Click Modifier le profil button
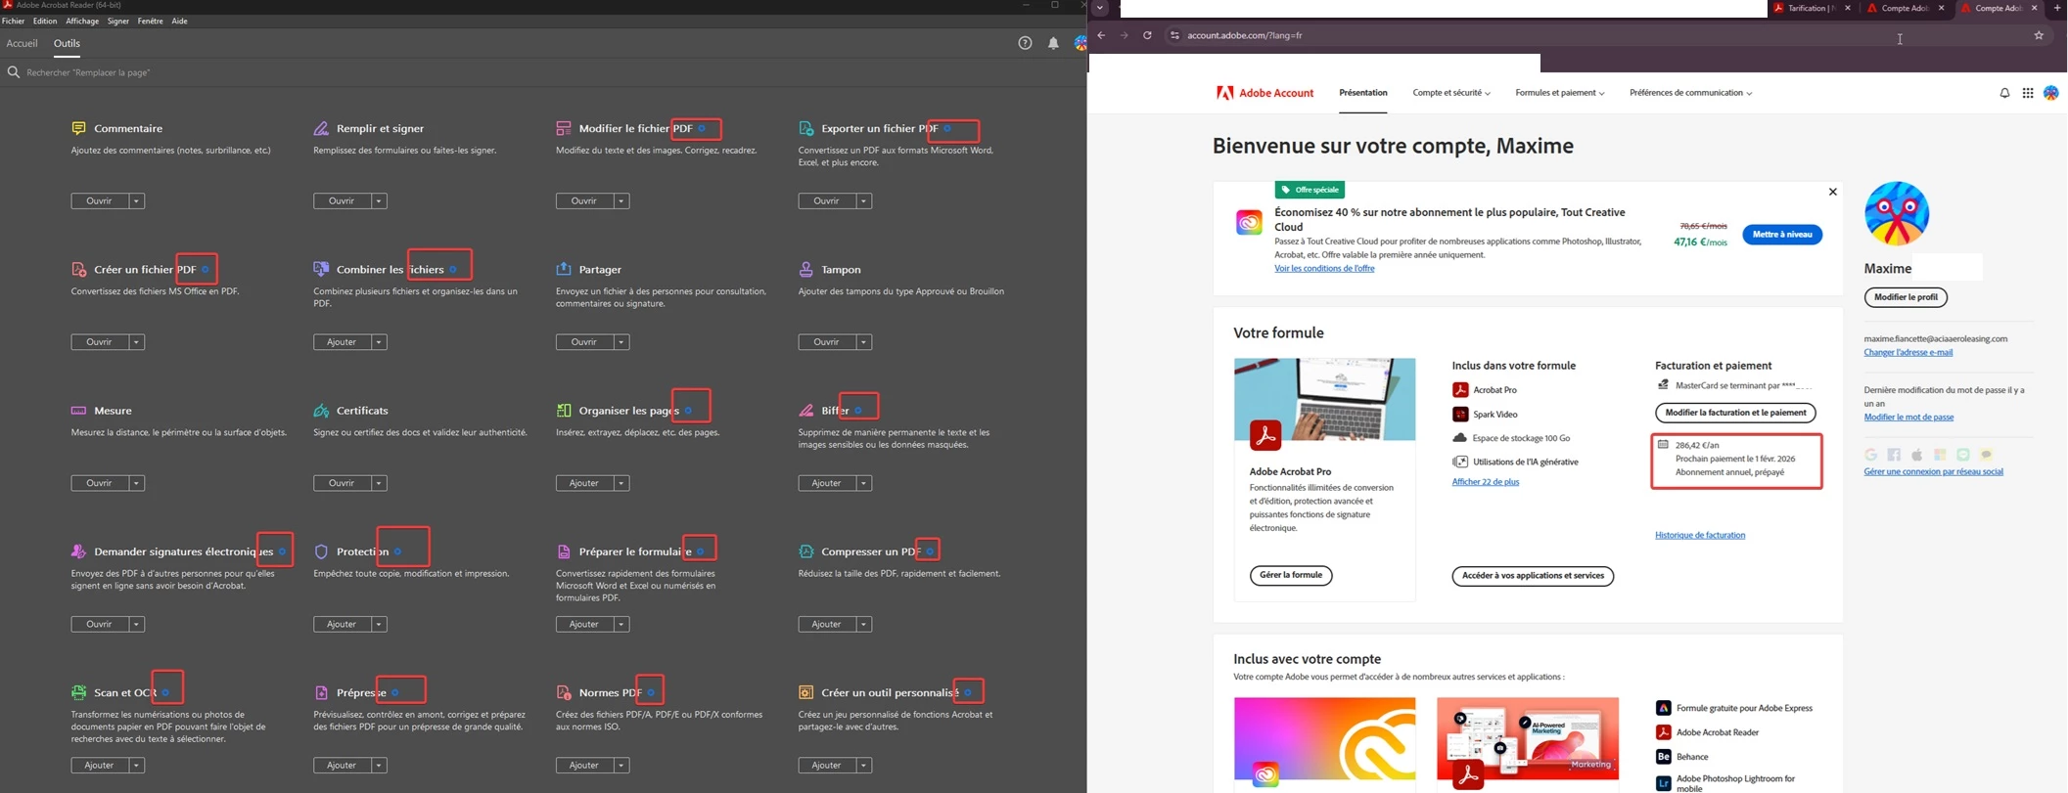The height and width of the screenshot is (793, 2068). [x=1906, y=297]
